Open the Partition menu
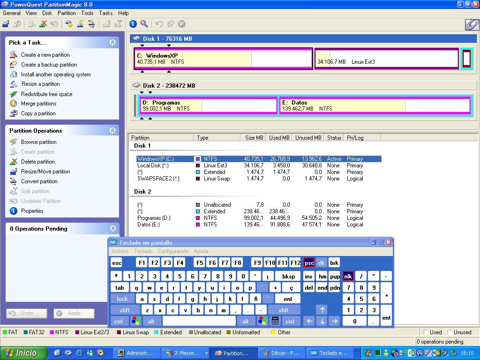 (x=67, y=13)
